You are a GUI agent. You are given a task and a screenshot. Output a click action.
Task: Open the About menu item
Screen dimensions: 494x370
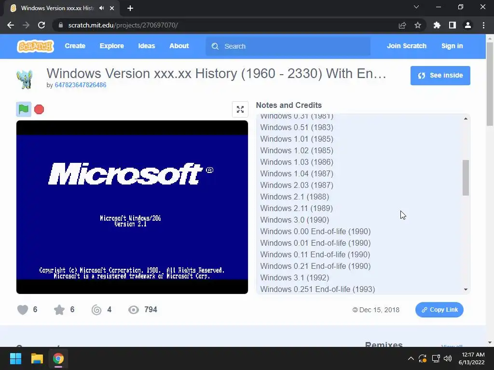pyautogui.click(x=179, y=46)
